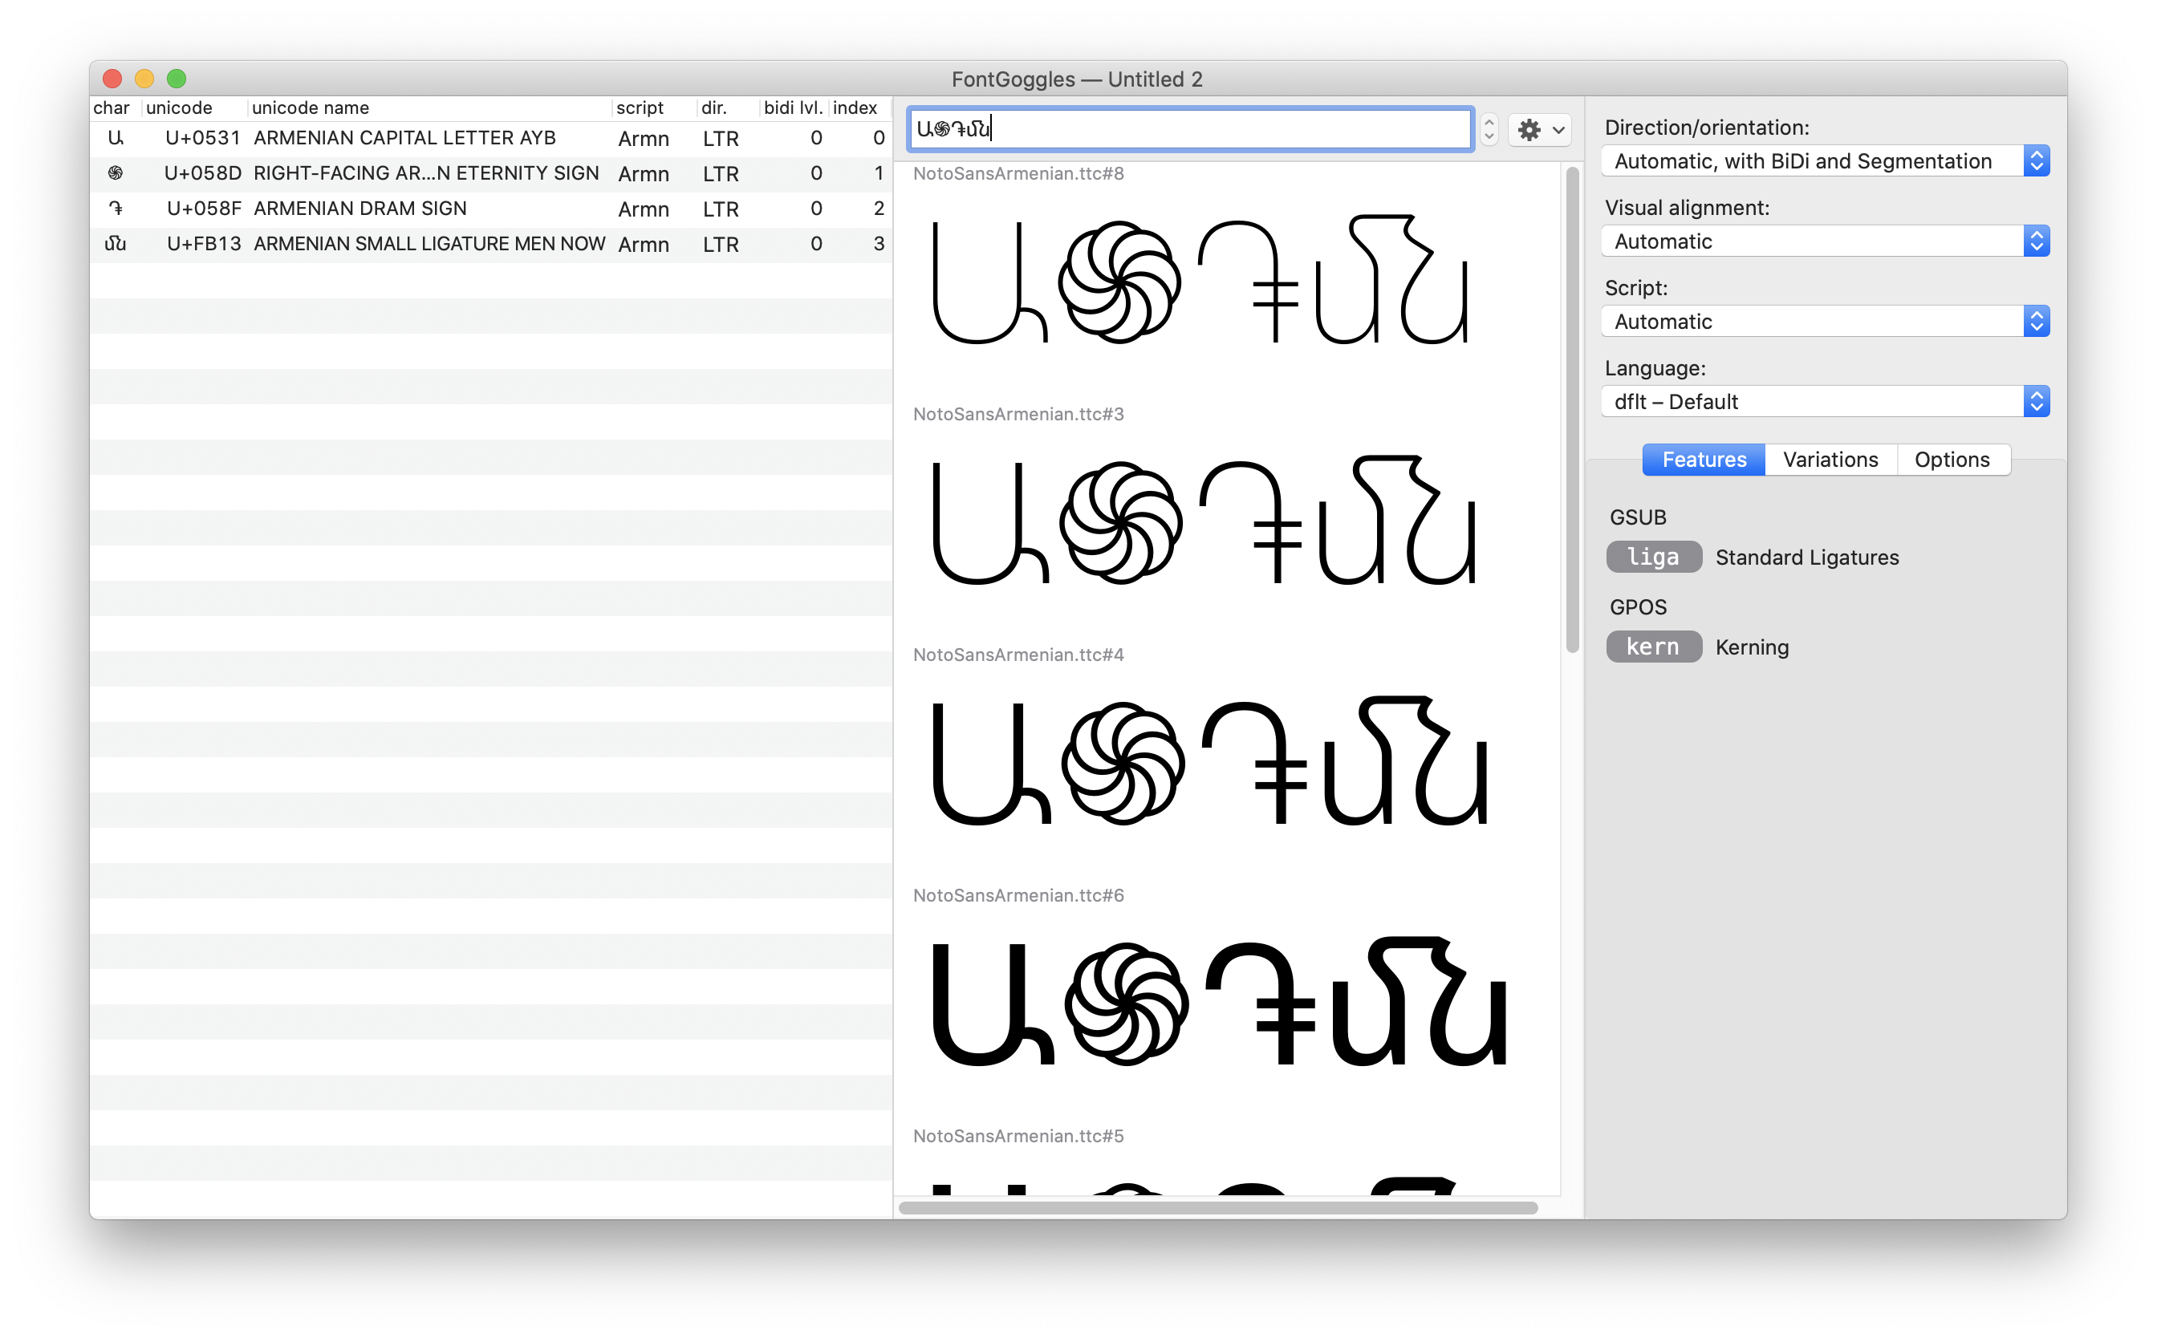
Task: Open the Direction/orientation dropdown
Action: [x=1824, y=161]
